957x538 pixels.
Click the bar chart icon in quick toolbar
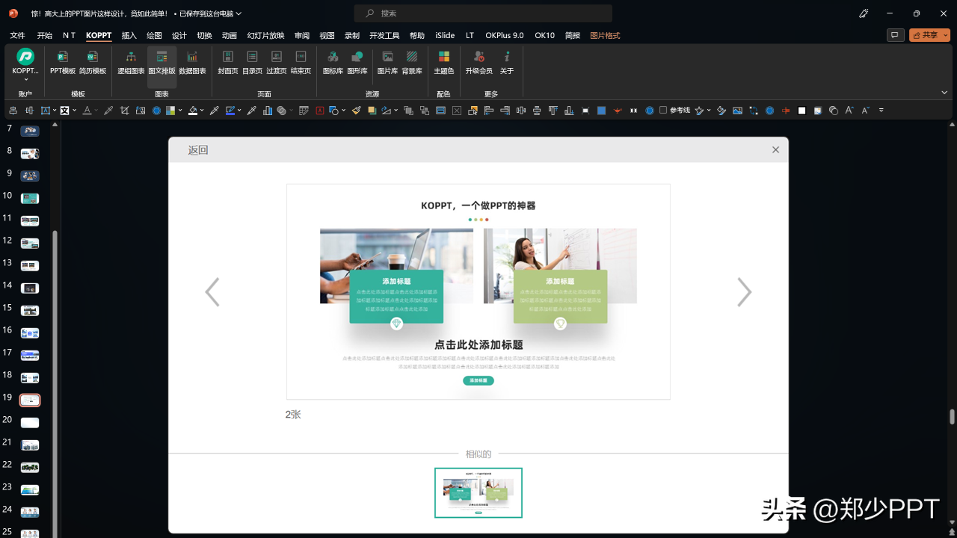pos(267,111)
